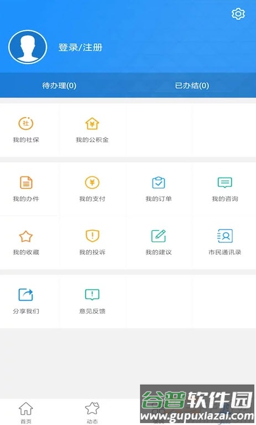Tap 分享我们 share icon
Screen dimensions: 256x425
26,294
